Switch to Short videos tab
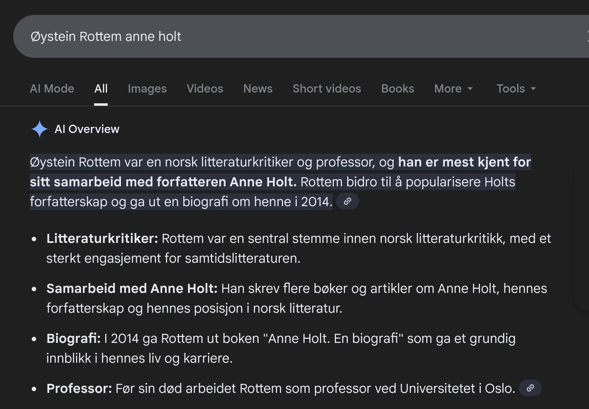This screenshot has width=589, height=409. click(x=326, y=89)
